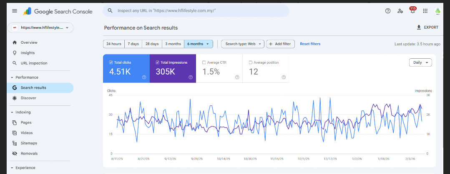Enable the Average position checkbox
Viewport: 450px width, 174px height.
pos(251,62)
